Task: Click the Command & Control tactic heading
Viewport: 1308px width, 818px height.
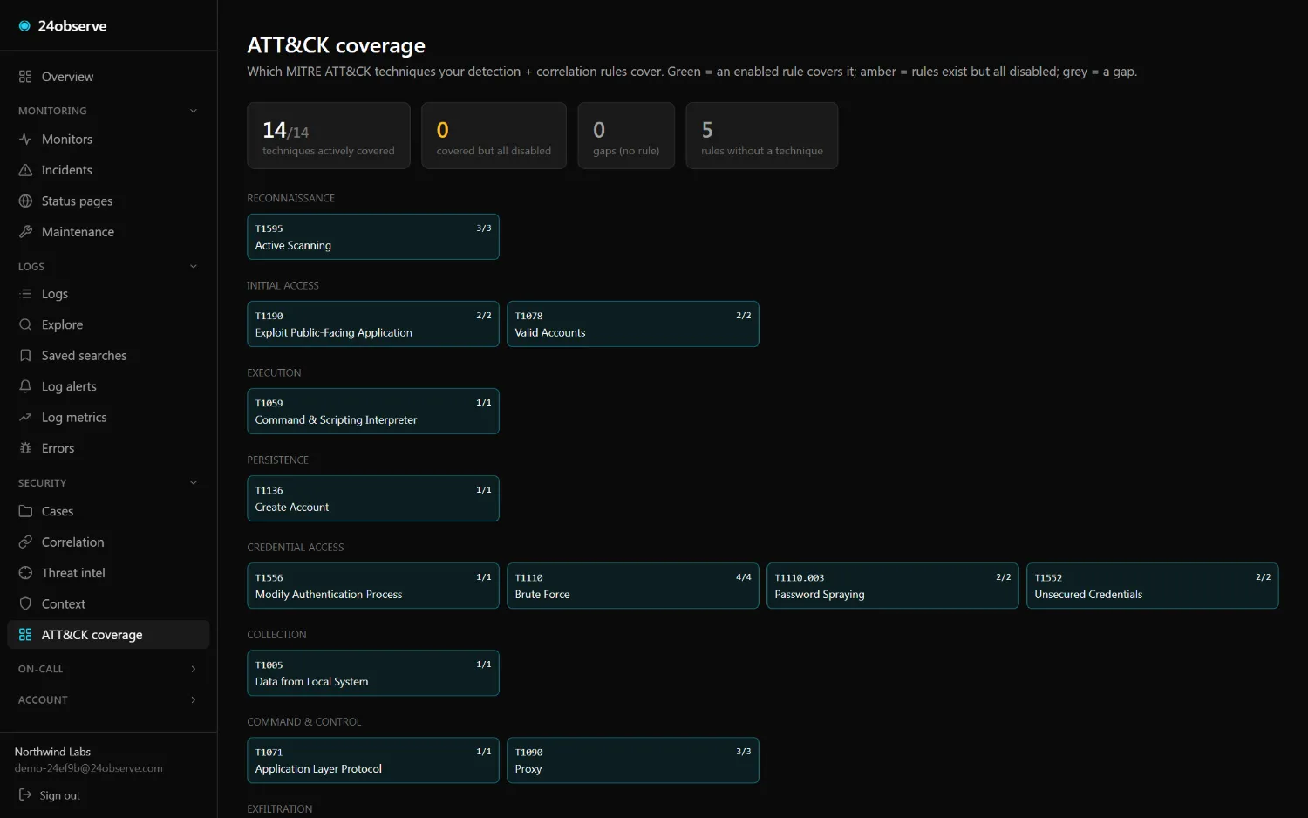Action: (303, 721)
